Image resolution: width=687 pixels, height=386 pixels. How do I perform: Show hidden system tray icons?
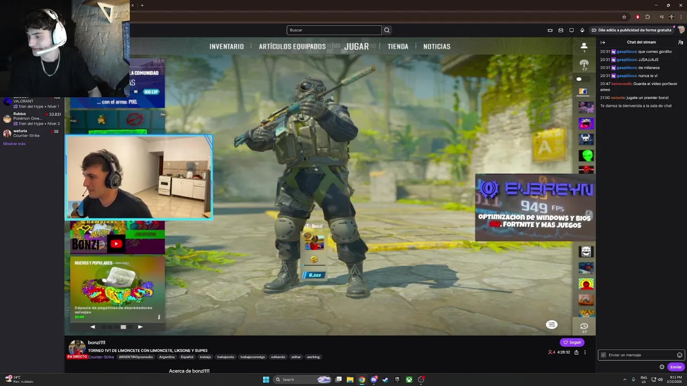click(x=625, y=380)
